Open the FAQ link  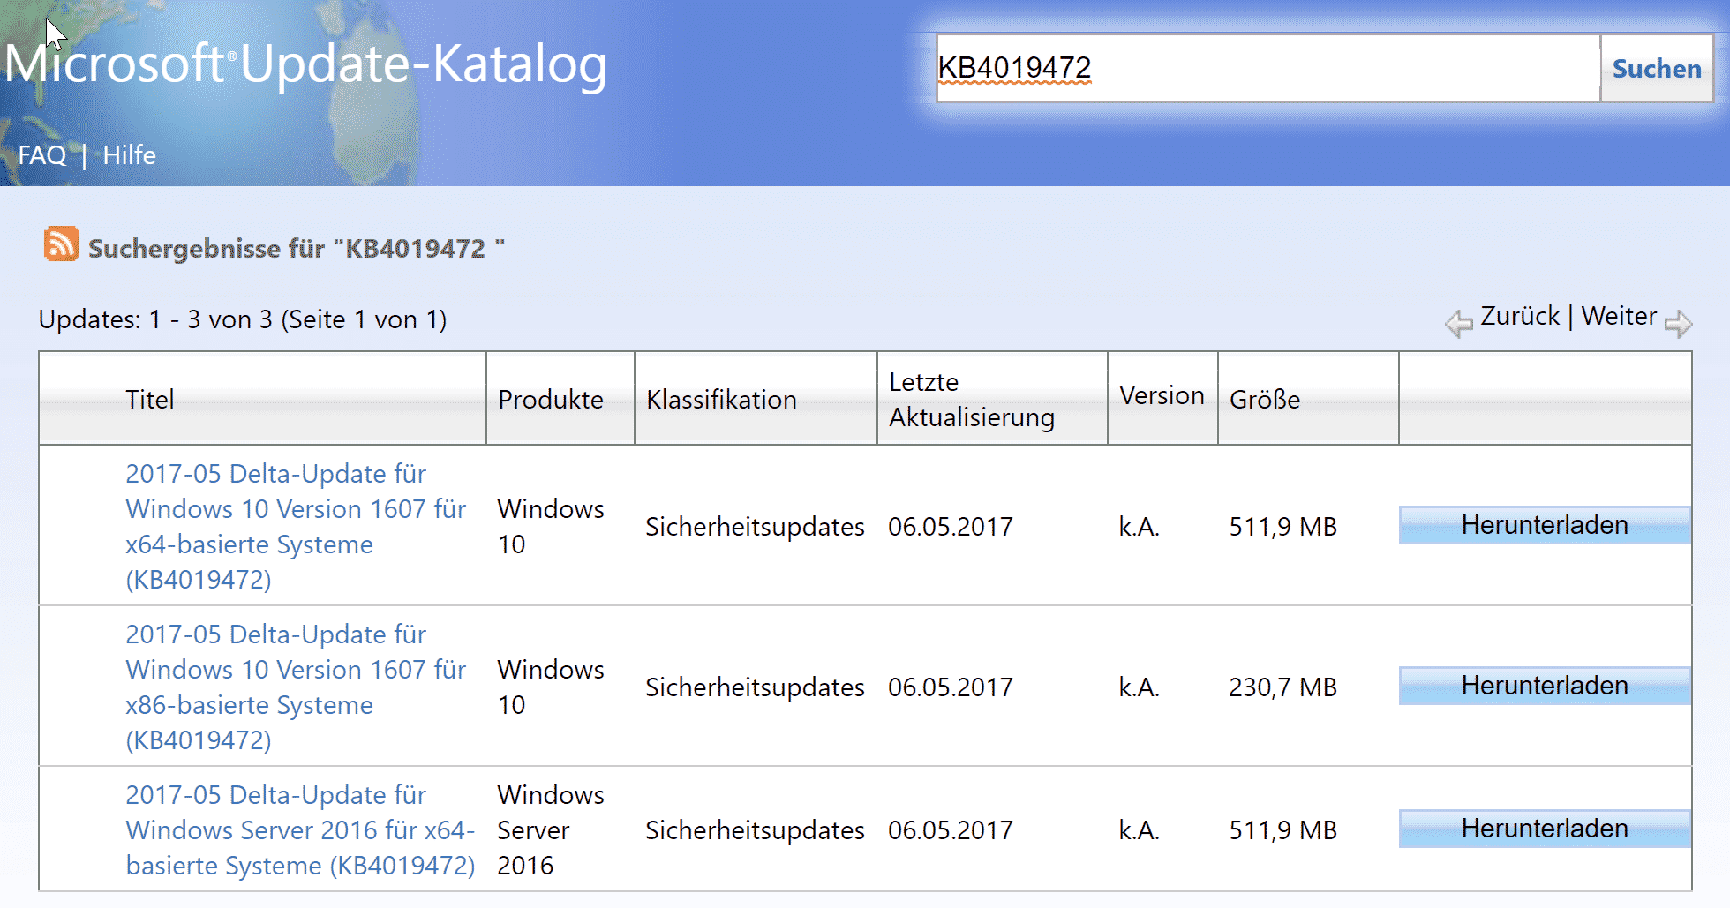click(x=41, y=155)
